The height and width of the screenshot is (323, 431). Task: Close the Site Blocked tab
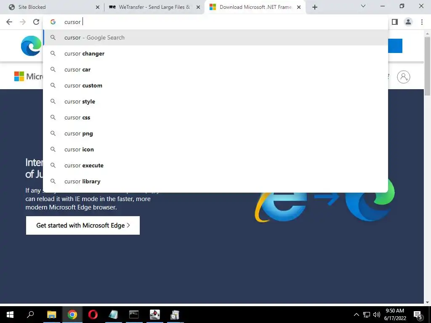[98, 7]
